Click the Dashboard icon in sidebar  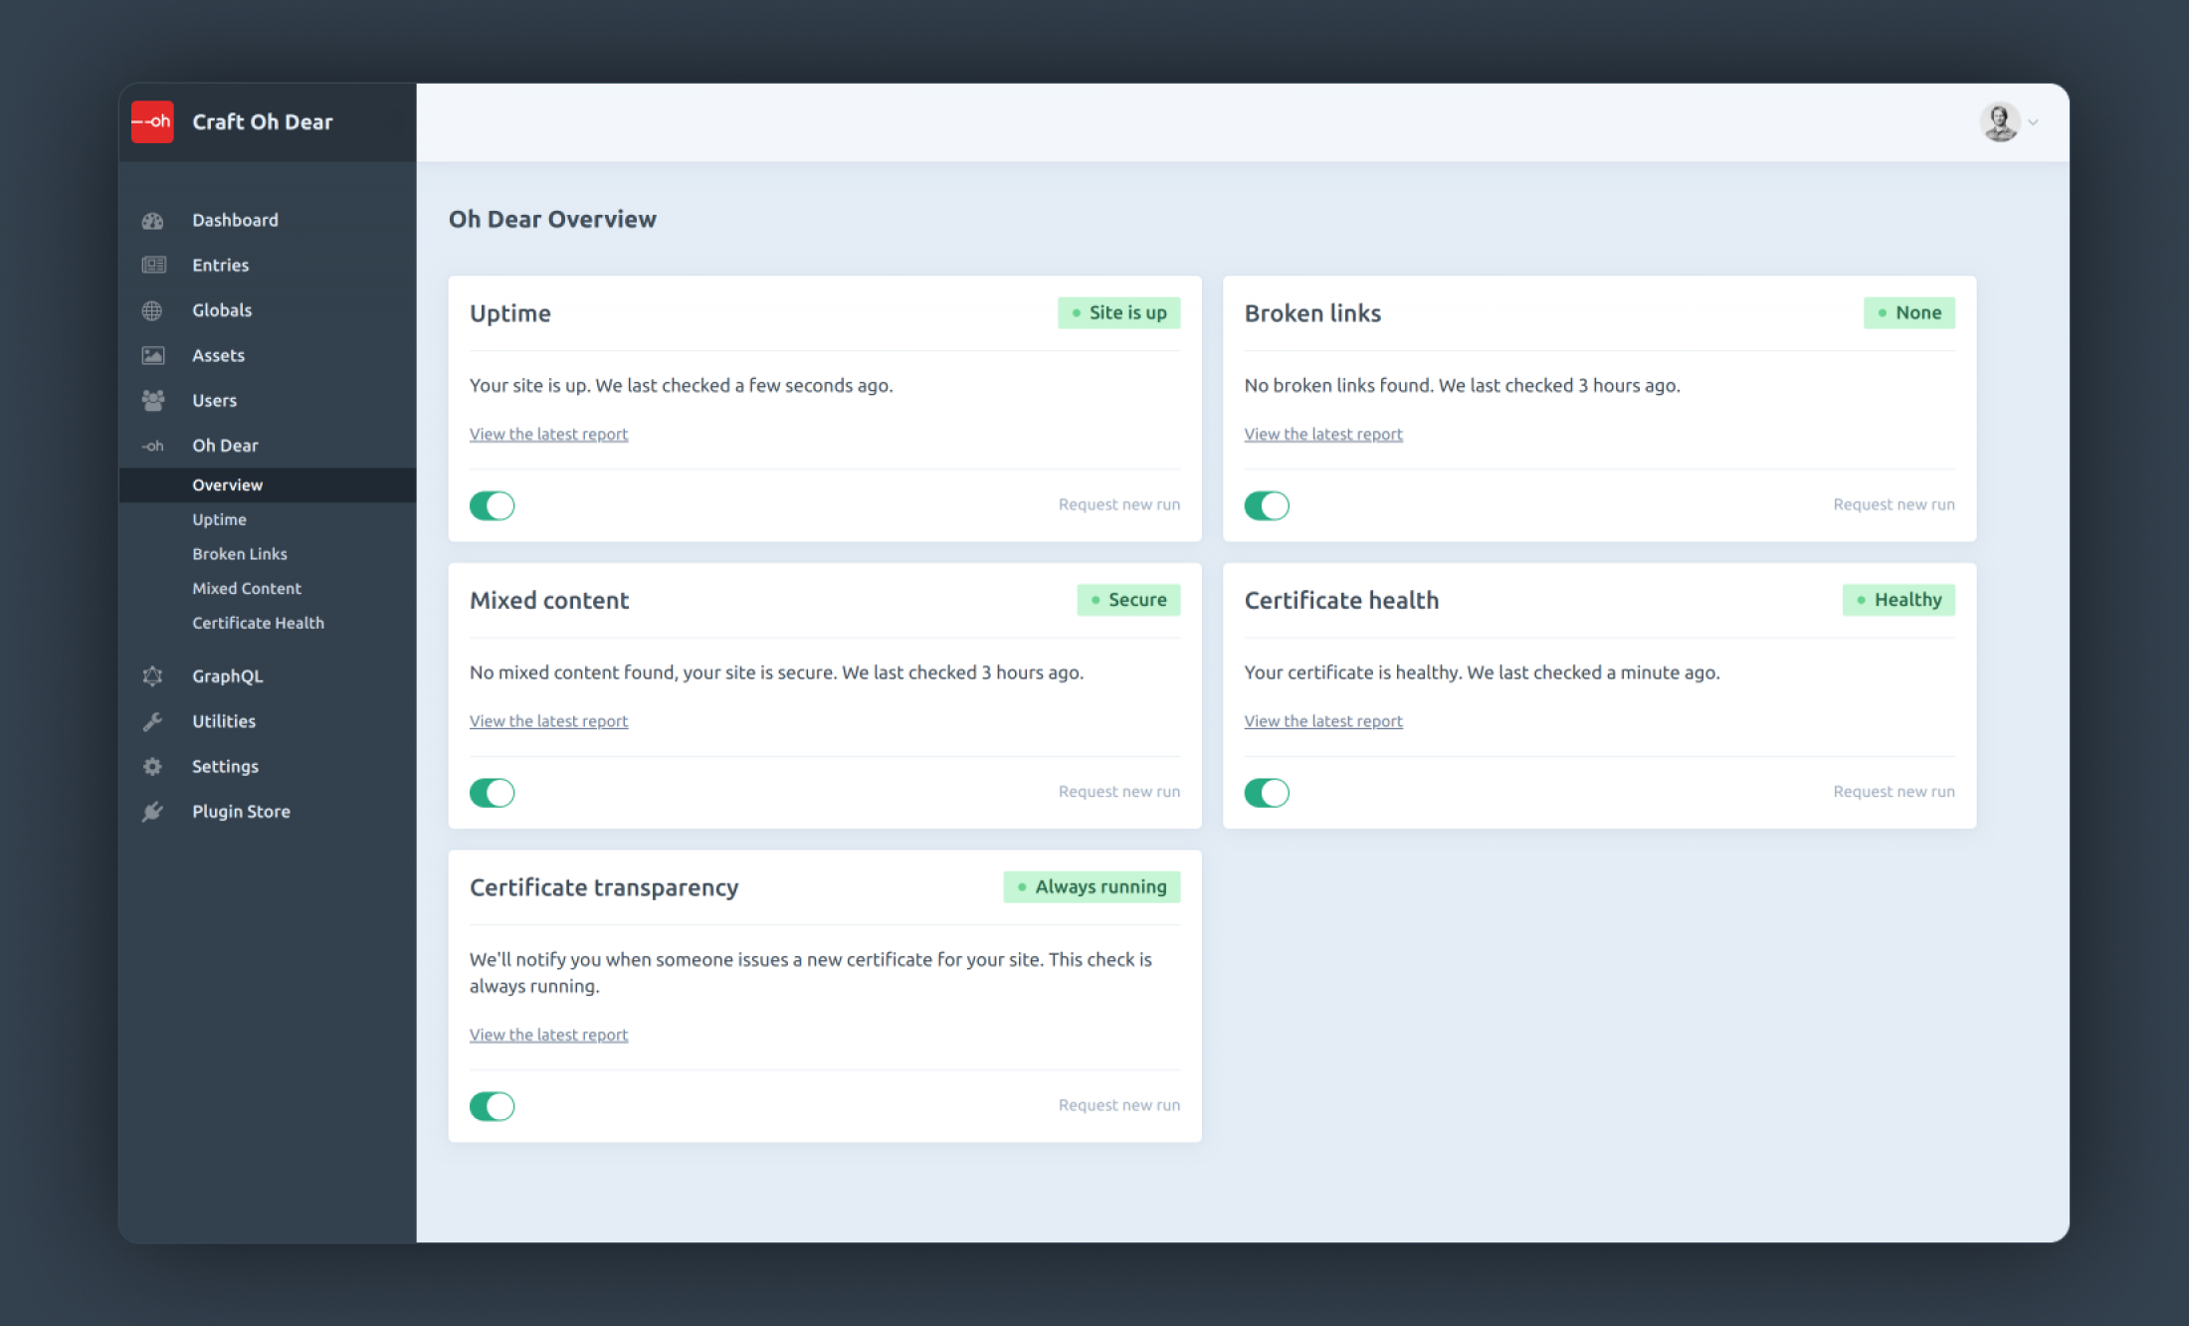[153, 219]
